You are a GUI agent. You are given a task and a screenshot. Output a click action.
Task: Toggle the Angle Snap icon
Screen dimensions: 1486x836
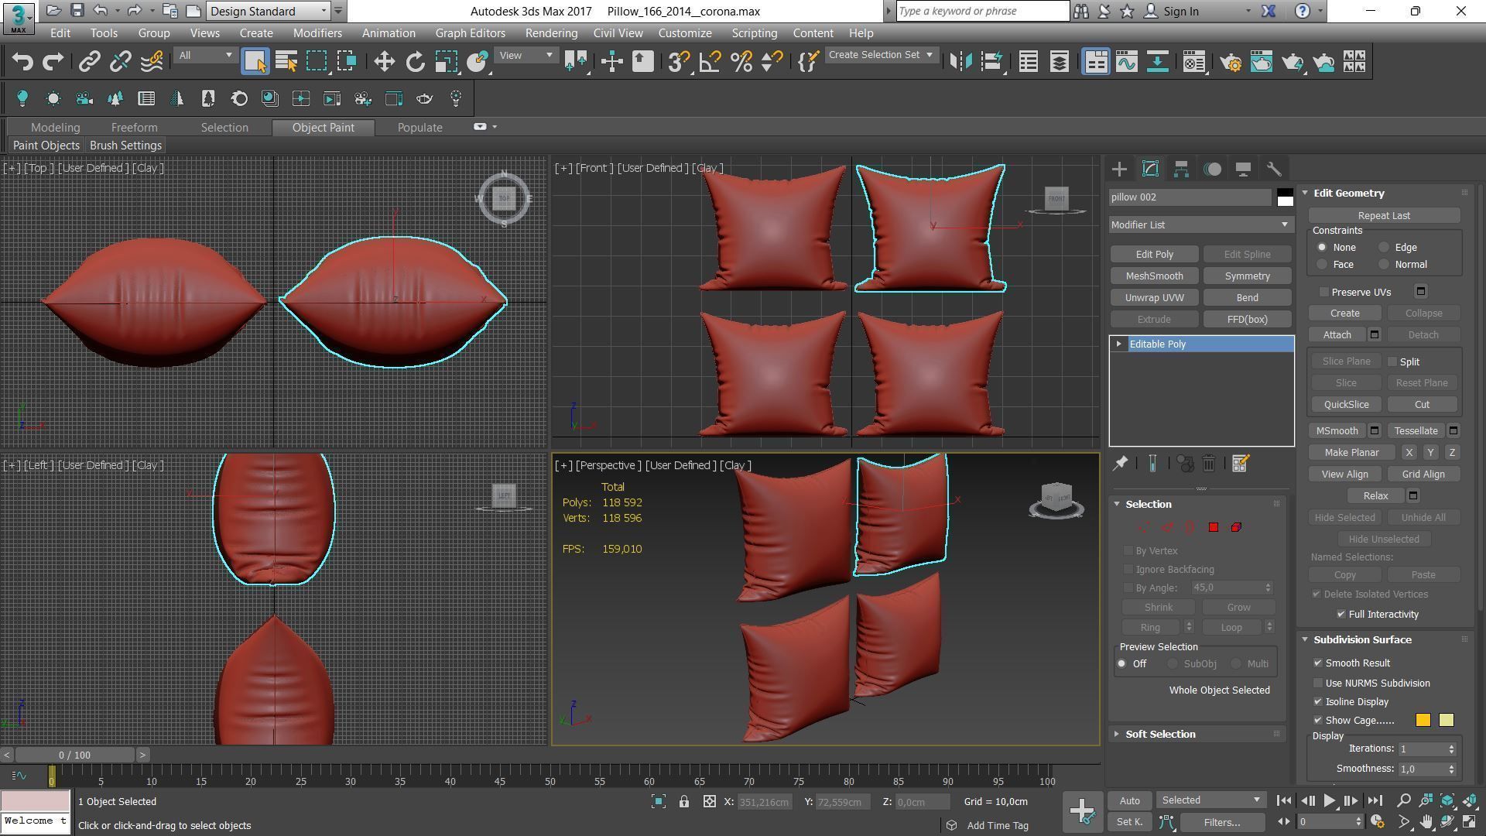pos(710,62)
